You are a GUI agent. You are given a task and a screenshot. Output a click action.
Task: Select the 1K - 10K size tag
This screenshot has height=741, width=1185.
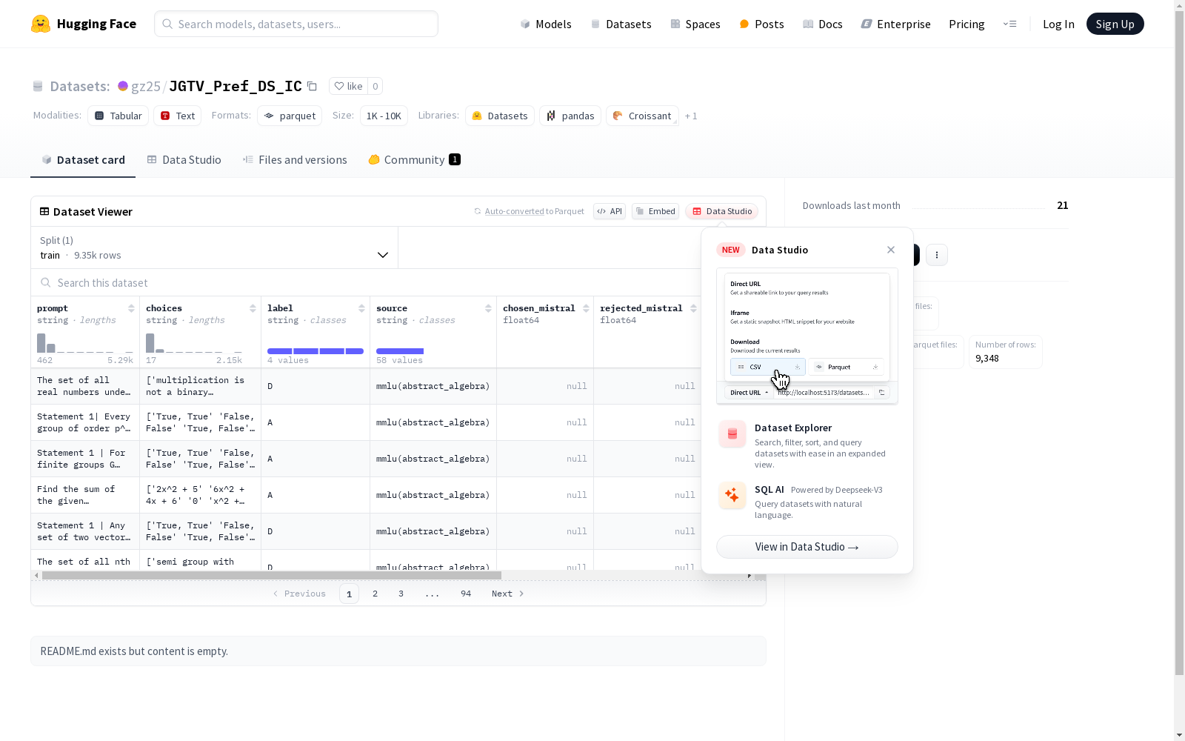pyautogui.click(x=384, y=116)
